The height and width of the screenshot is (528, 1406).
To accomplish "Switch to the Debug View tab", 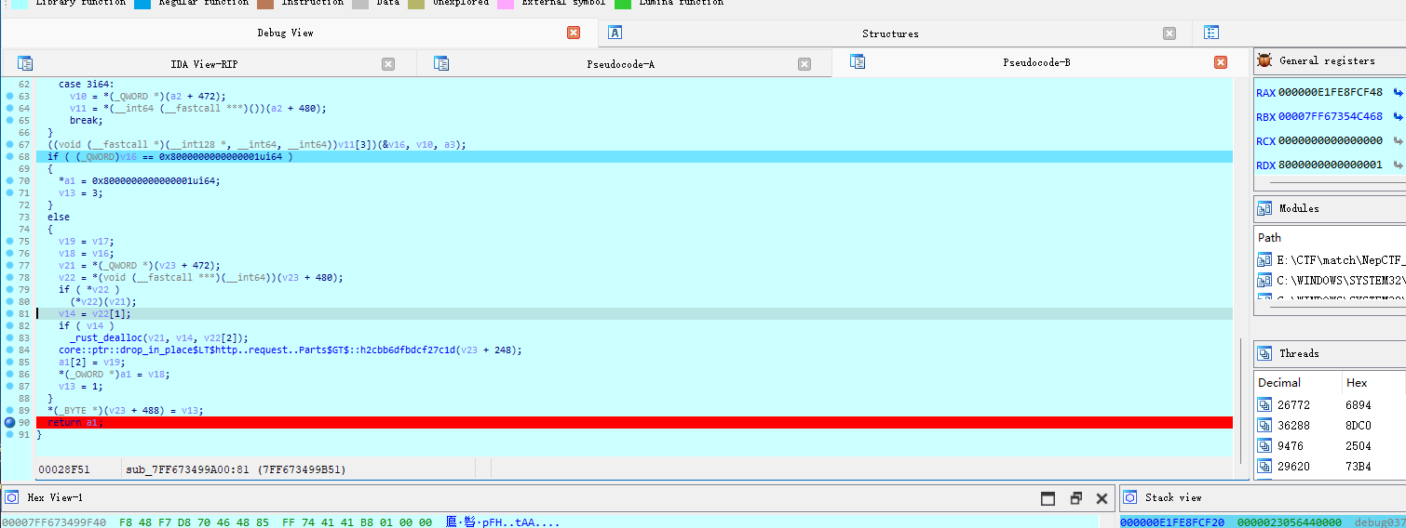I will coord(285,33).
